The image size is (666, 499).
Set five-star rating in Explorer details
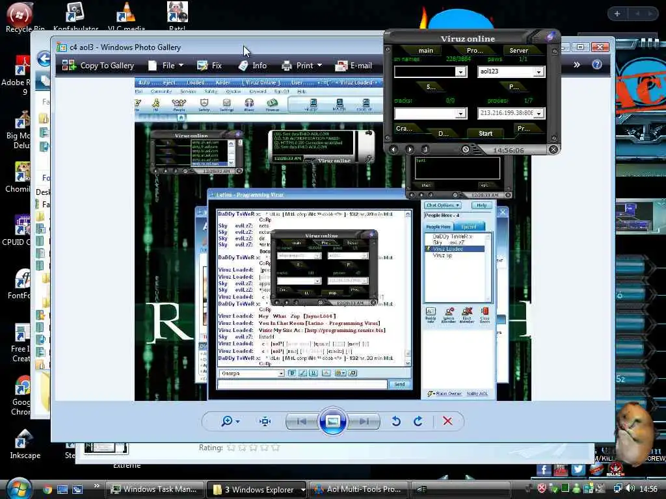pos(275,448)
